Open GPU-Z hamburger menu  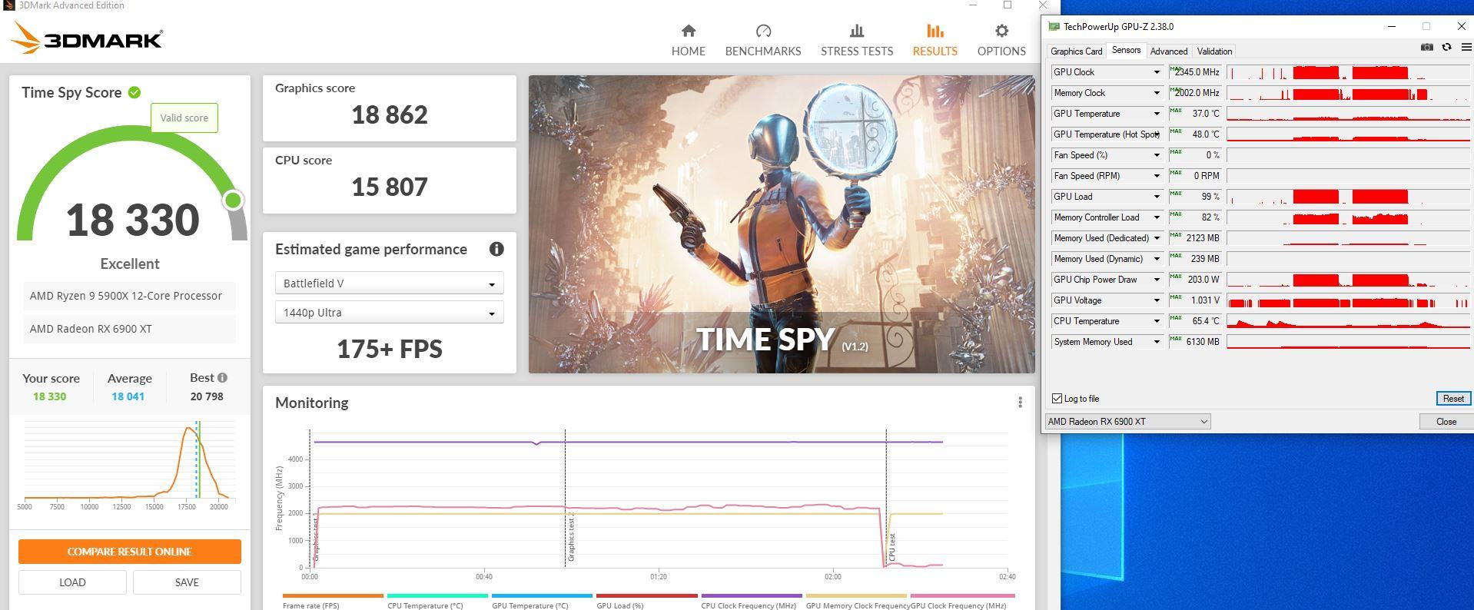[x=1466, y=48]
